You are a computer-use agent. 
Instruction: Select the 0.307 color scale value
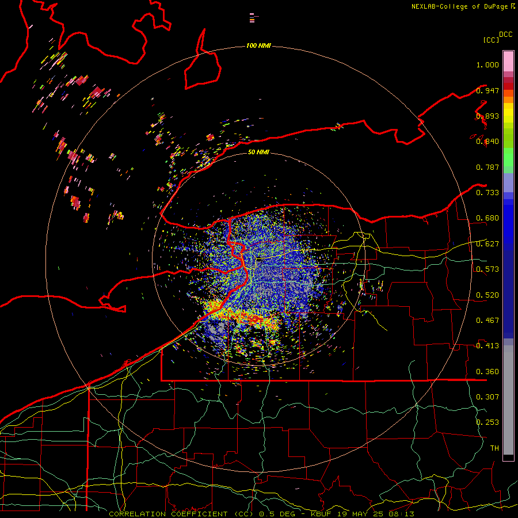click(x=487, y=397)
